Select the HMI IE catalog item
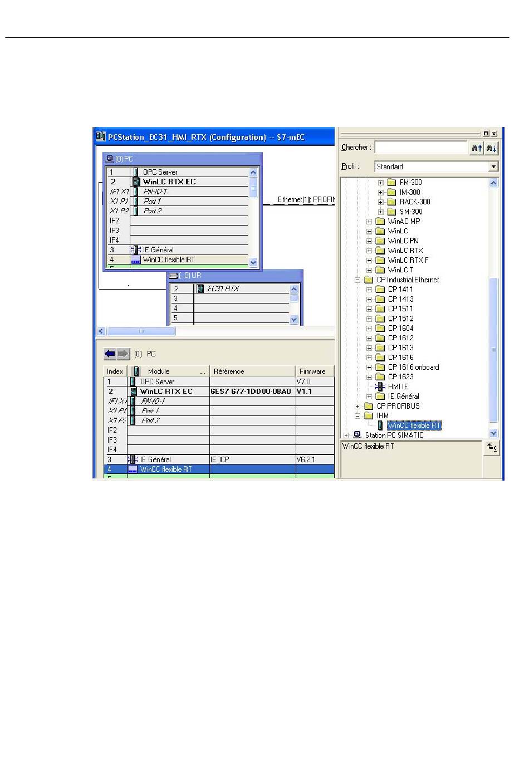This screenshot has width=529, height=778. point(398,386)
